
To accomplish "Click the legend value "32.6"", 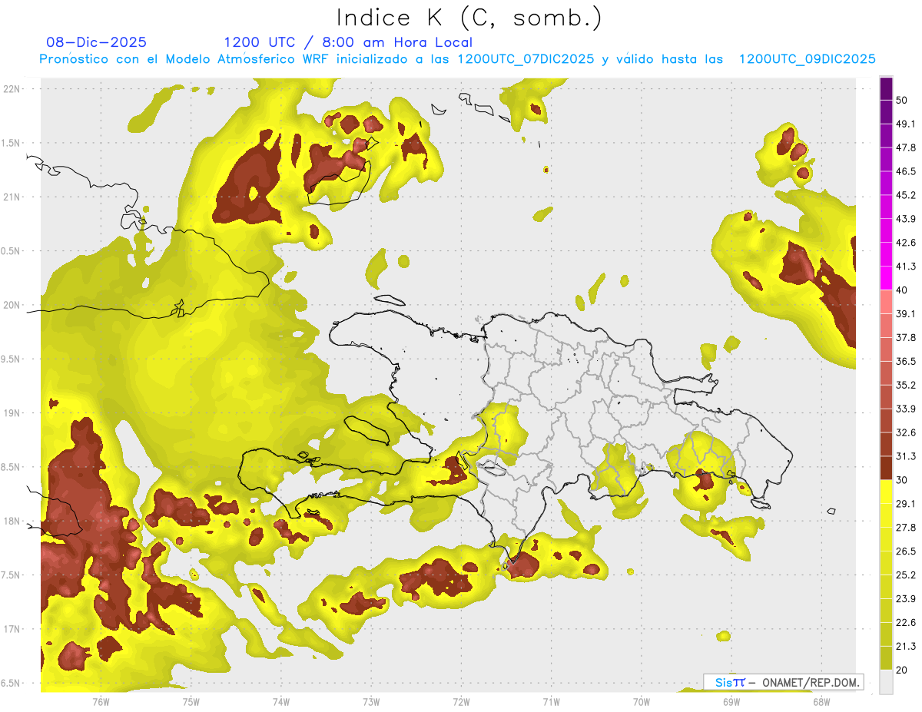I will (x=906, y=432).
